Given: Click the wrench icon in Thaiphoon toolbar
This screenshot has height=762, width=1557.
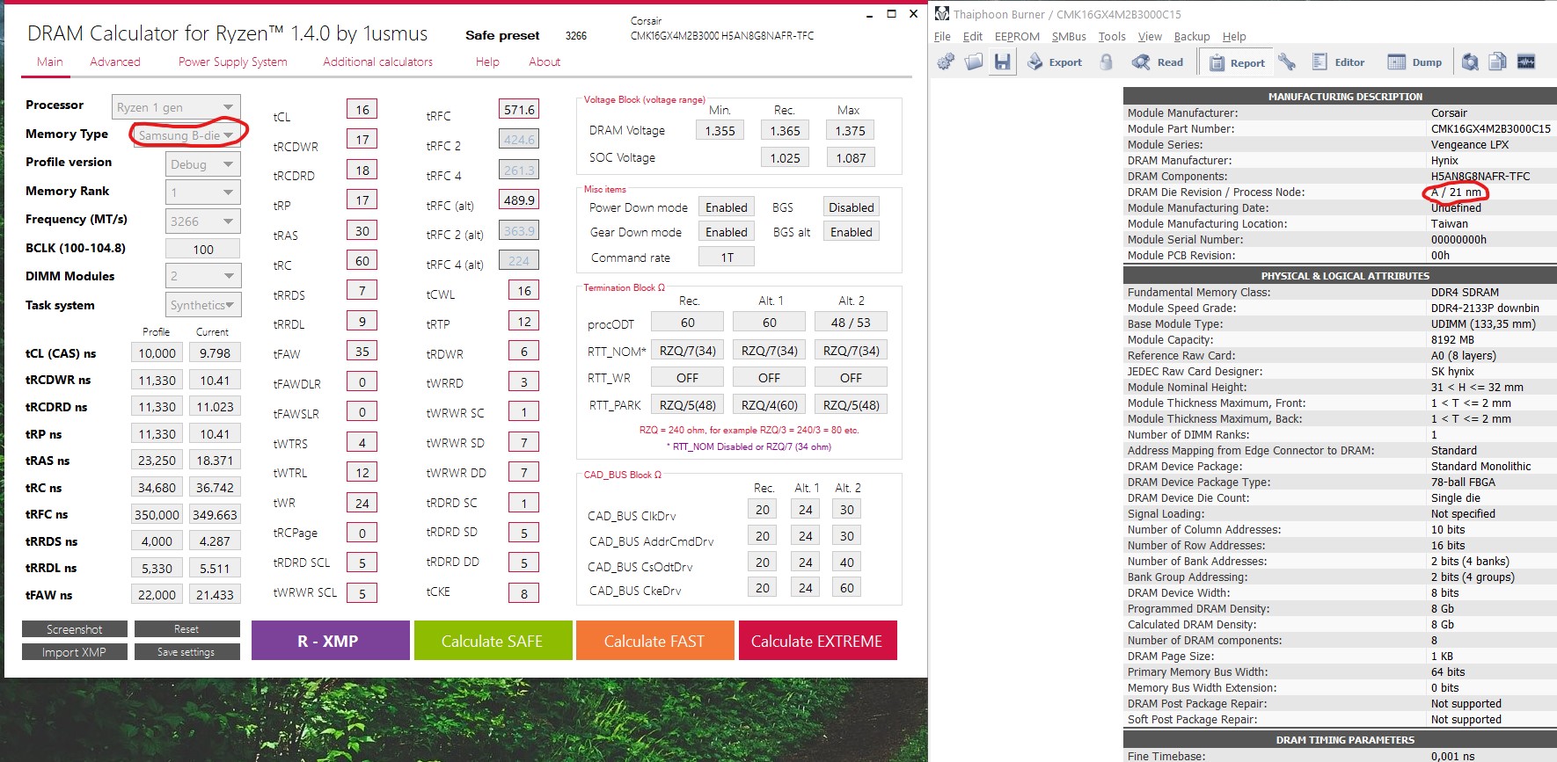Looking at the screenshot, I should (x=1287, y=62).
